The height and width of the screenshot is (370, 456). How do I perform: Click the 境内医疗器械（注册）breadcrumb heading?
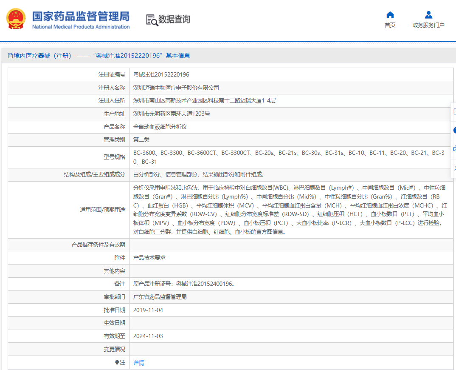(44, 56)
